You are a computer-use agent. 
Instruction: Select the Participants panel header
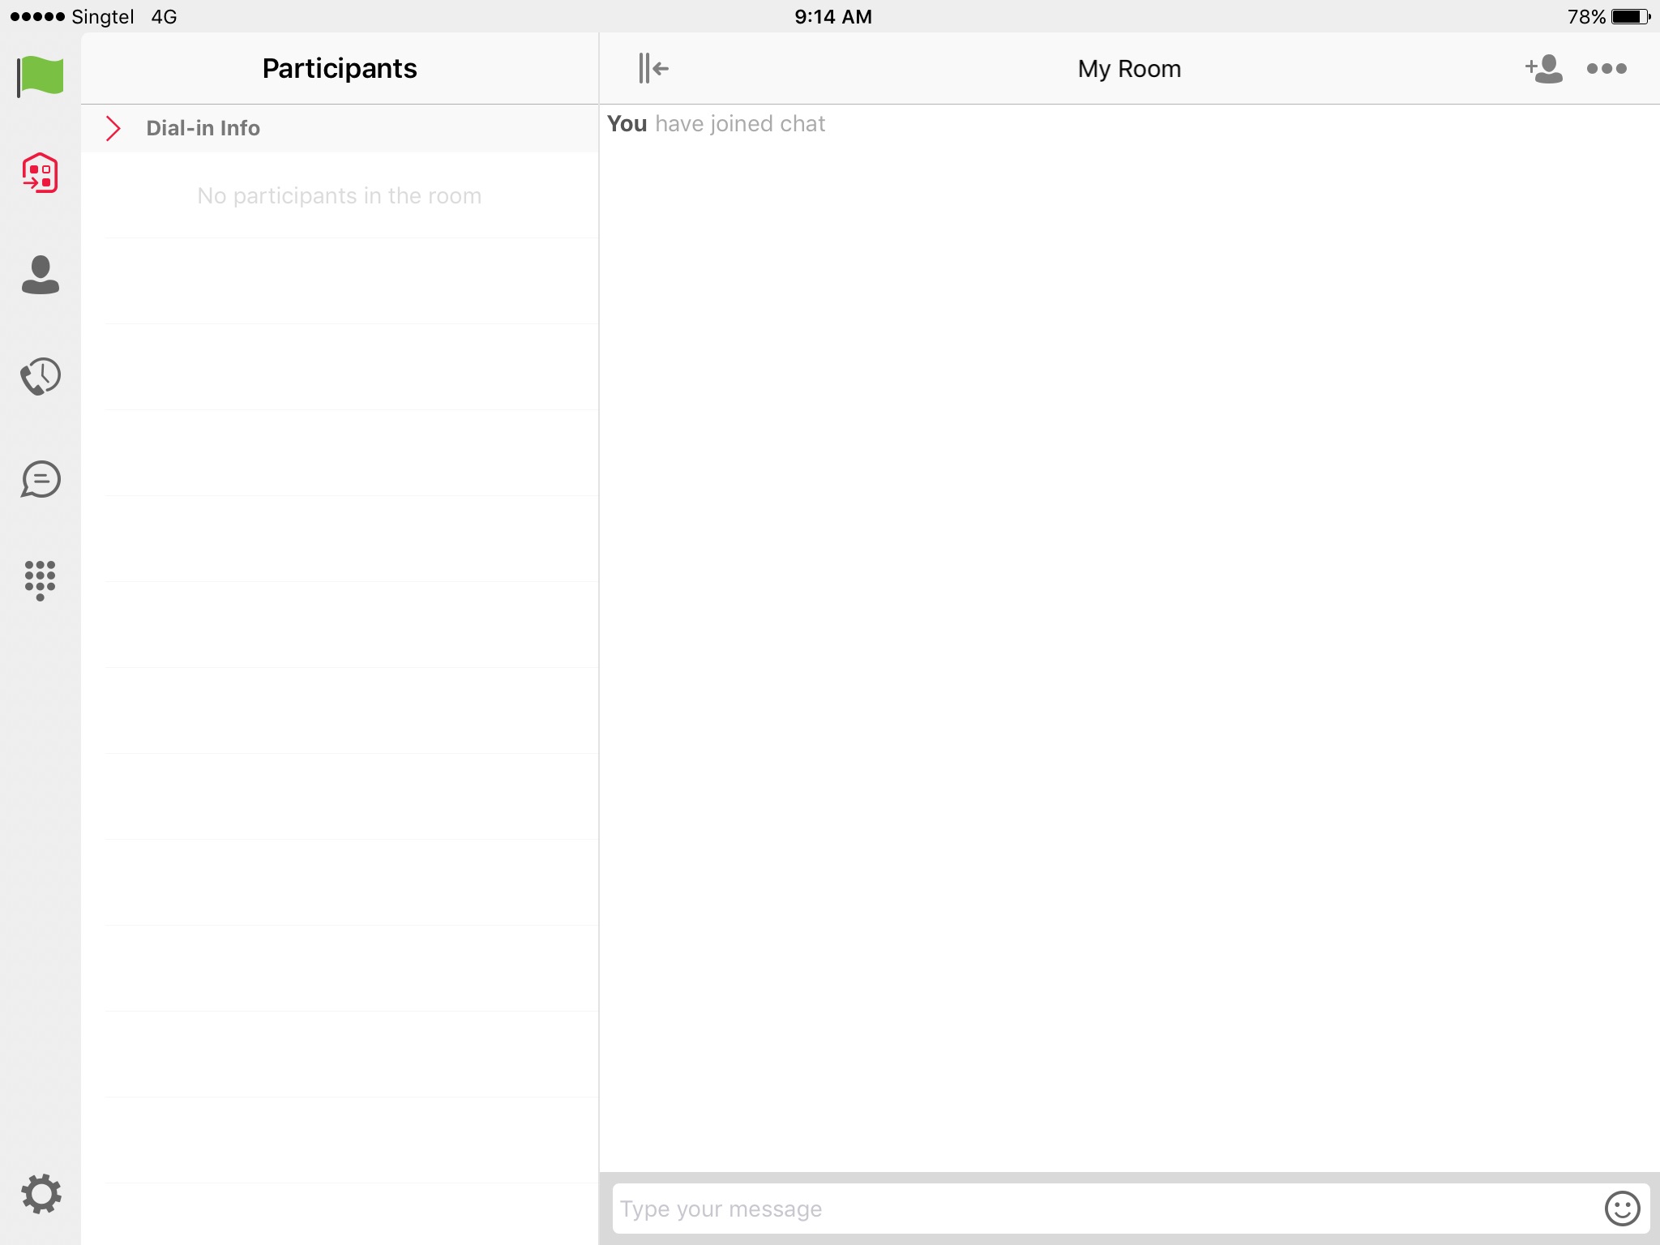340,70
